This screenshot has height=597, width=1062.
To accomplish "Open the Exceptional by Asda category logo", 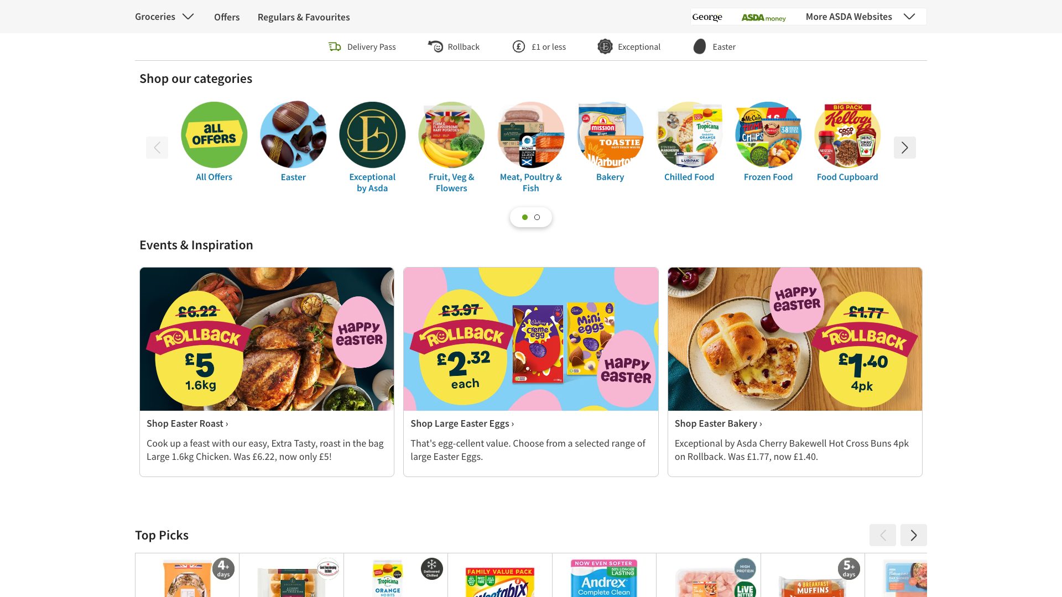I will 372,135.
